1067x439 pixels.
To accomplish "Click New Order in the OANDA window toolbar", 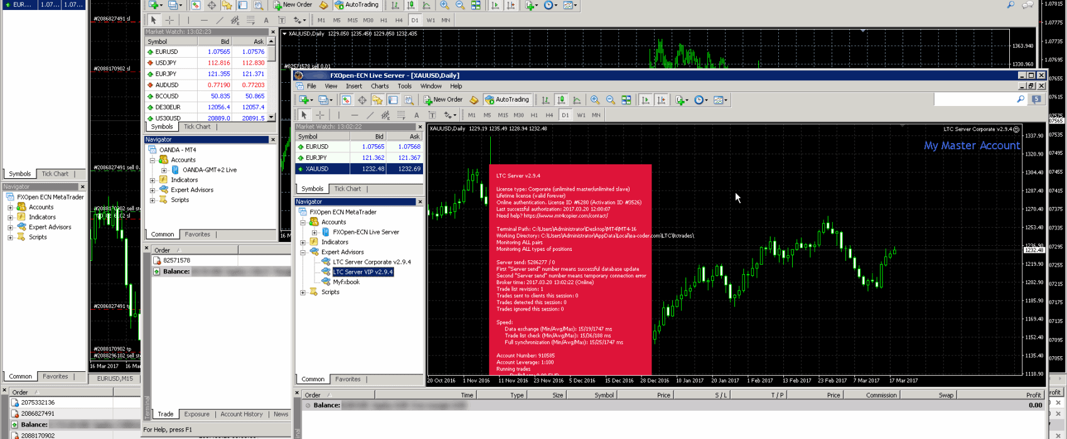I will pyautogui.click(x=292, y=5).
